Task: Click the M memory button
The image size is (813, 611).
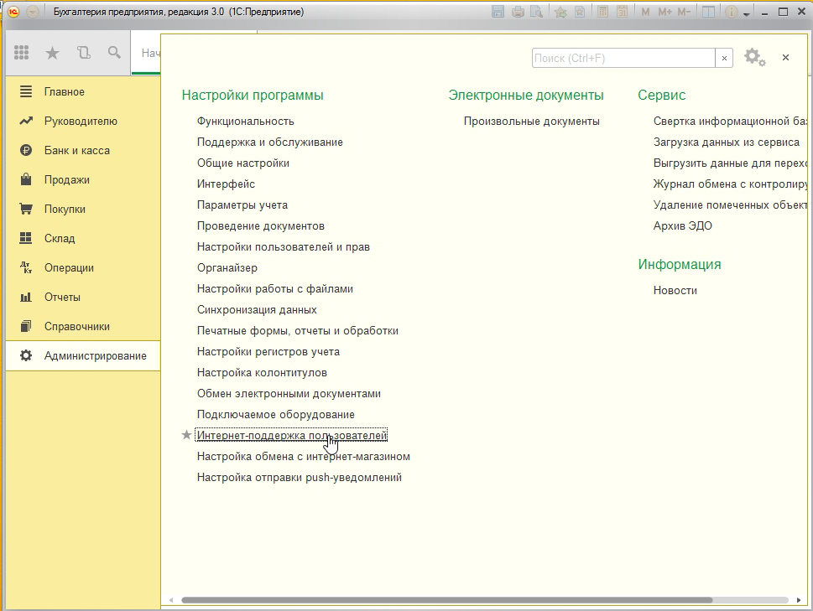Action: coord(645,12)
